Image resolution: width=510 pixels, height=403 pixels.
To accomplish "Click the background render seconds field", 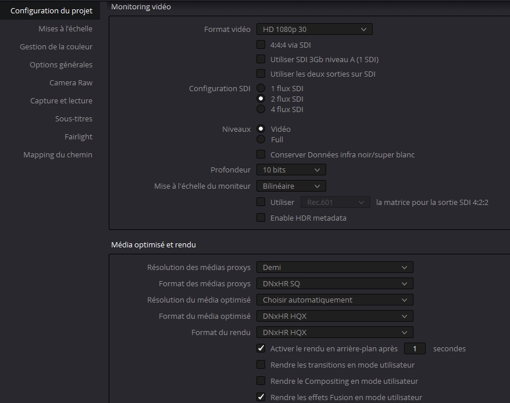I will click(x=415, y=349).
